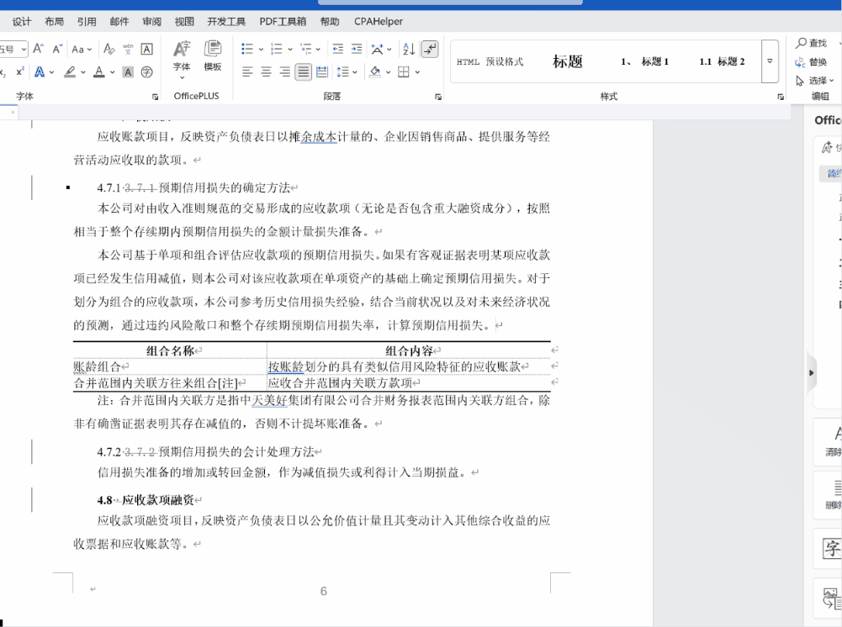Switch to the 引用 tab
The image size is (842, 627).
coord(87,22)
